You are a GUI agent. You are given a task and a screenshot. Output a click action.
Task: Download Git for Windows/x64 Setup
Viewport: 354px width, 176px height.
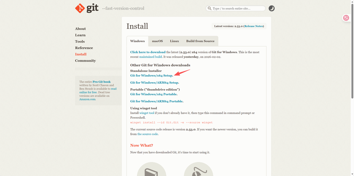tap(151, 76)
